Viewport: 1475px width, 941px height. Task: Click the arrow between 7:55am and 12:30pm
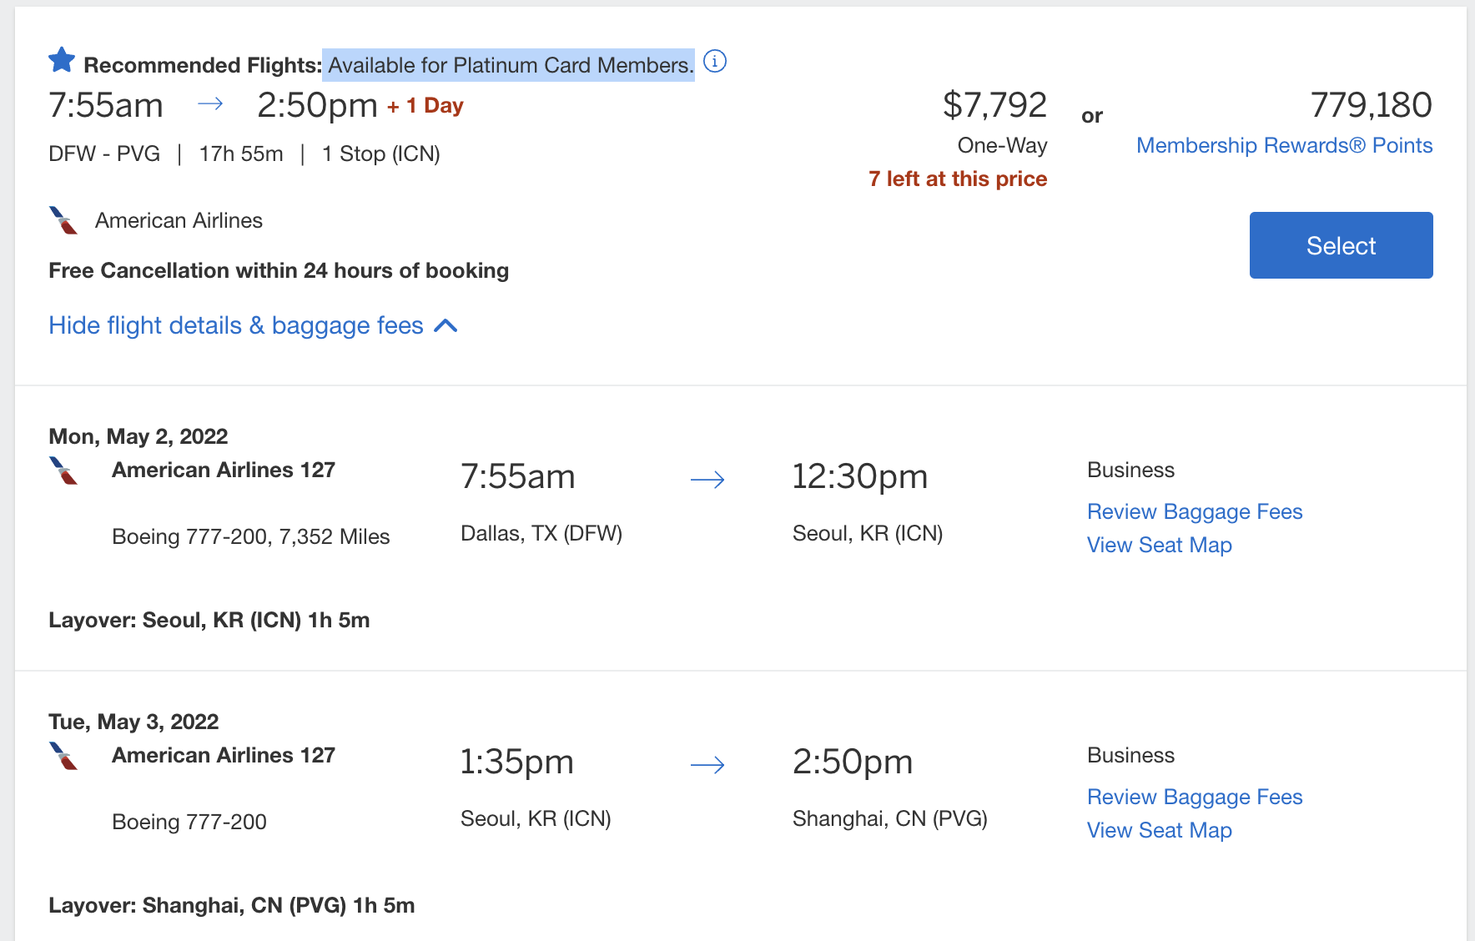[x=707, y=480]
